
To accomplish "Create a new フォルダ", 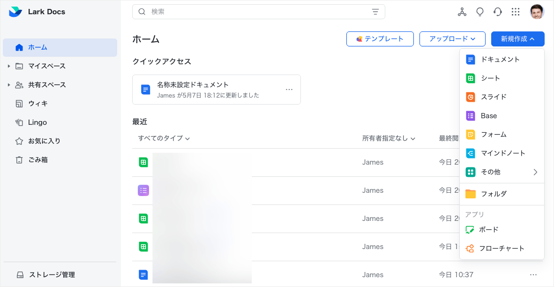I will (502, 194).
